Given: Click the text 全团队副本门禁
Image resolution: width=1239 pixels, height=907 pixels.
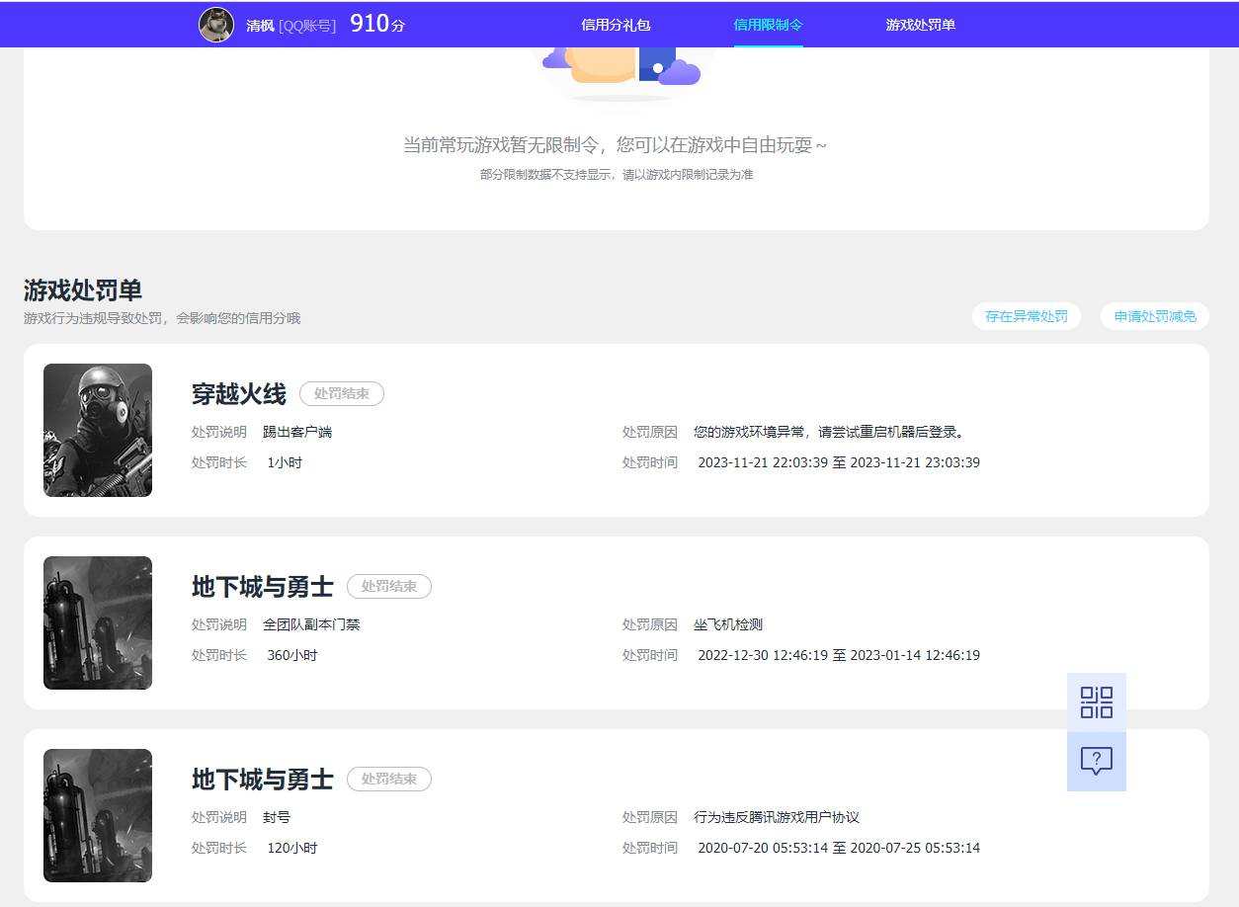Looking at the screenshot, I should coord(311,624).
